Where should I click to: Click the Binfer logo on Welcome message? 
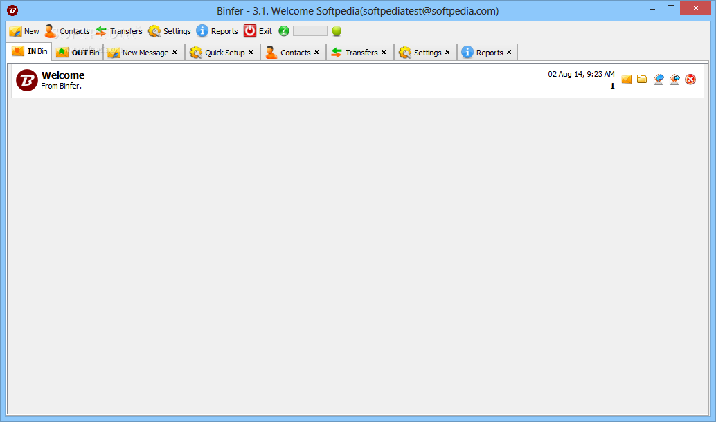point(27,80)
